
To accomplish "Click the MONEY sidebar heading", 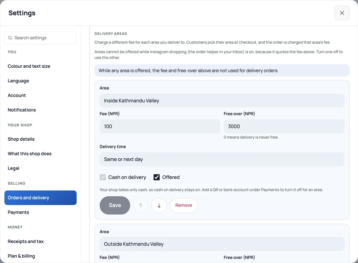I will point(15,227).
